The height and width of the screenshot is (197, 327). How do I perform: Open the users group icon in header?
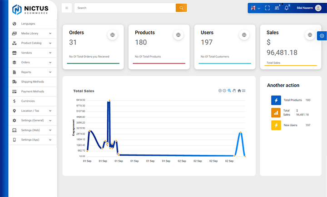(x=277, y=8)
